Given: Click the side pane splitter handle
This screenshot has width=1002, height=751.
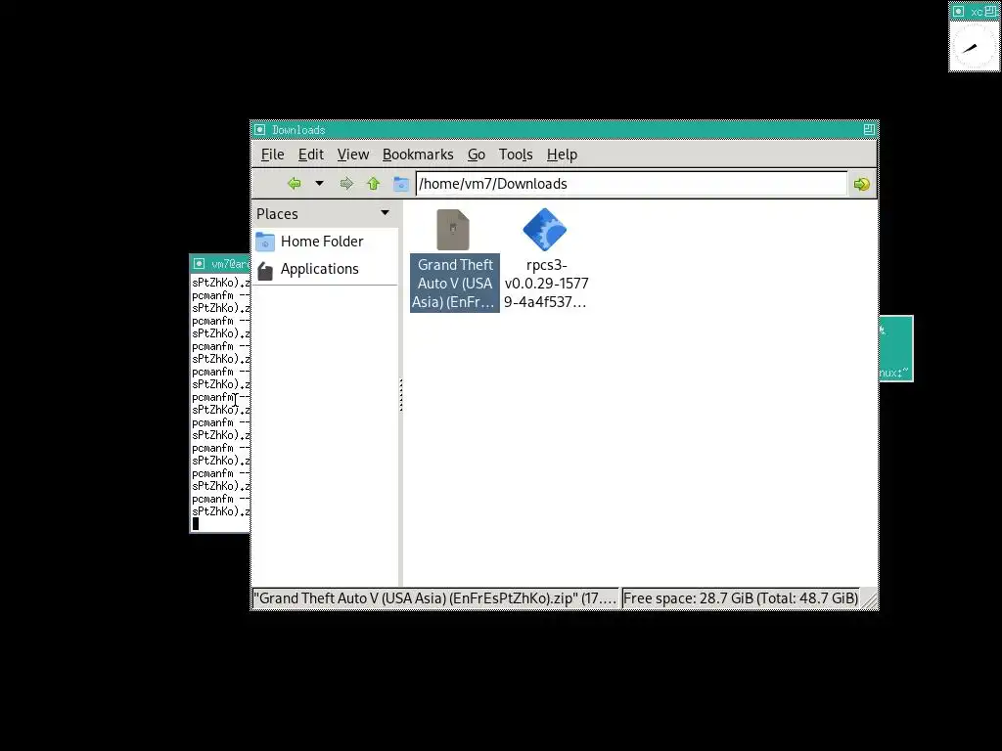Looking at the screenshot, I should (x=400, y=395).
